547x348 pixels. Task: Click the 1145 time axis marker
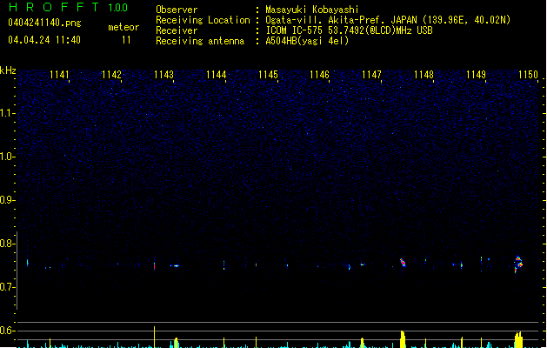(x=268, y=75)
